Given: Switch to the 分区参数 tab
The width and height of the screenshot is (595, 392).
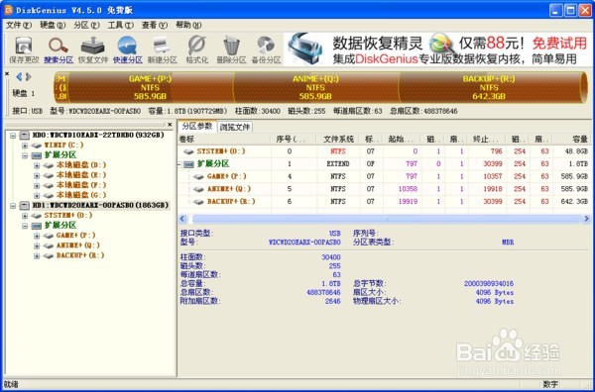Looking at the screenshot, I should point(197,127).
